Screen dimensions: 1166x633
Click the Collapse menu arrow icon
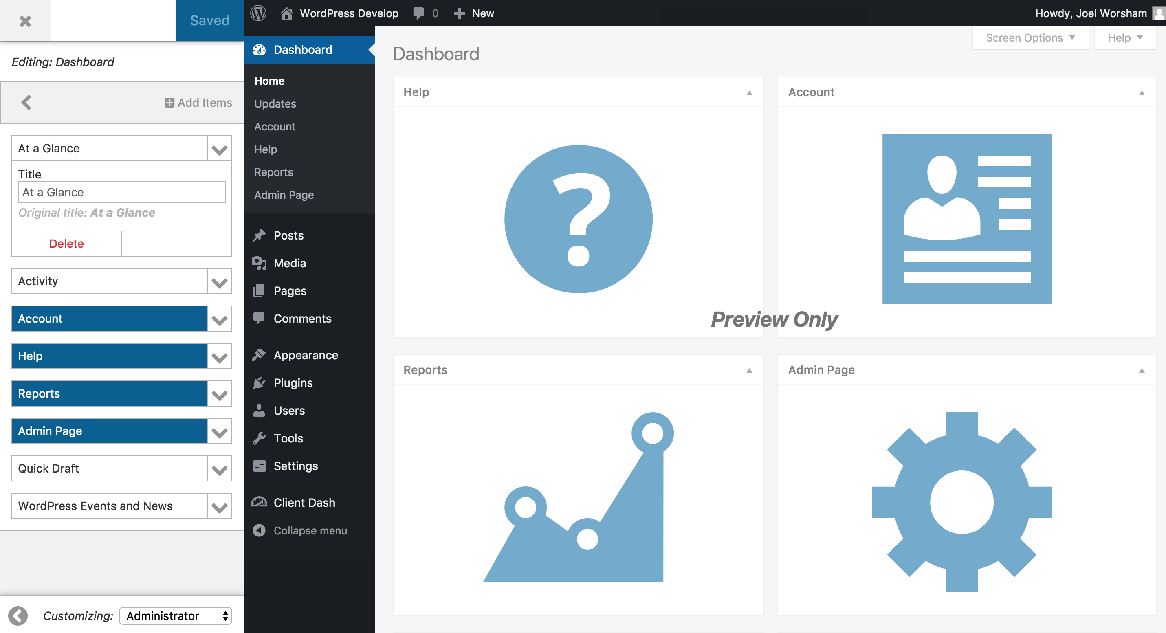pos(260,530)
